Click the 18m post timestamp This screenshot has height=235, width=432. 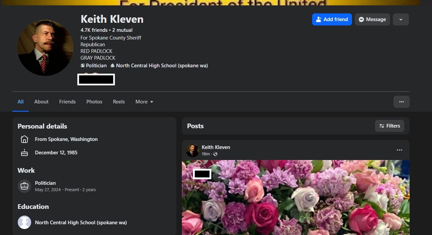pos(206,154)
